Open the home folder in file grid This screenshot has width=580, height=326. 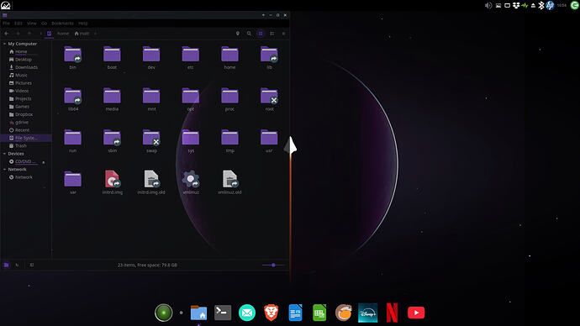point(229,55)
